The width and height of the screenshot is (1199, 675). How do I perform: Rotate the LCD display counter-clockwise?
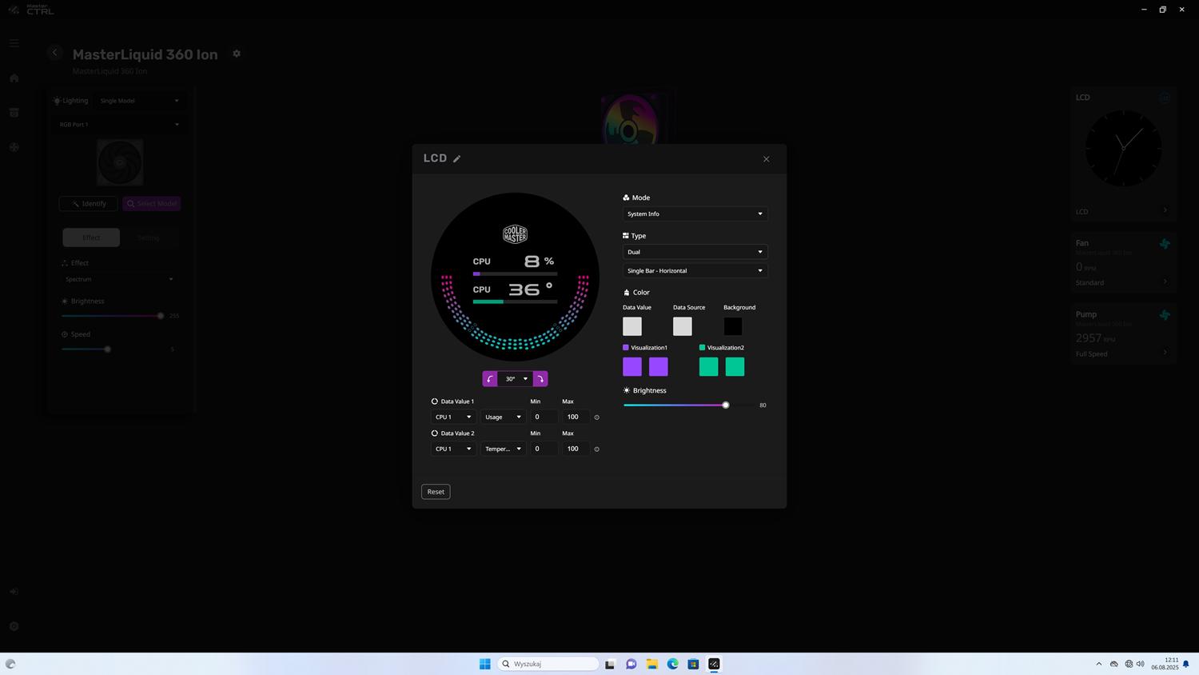[490, 379]
